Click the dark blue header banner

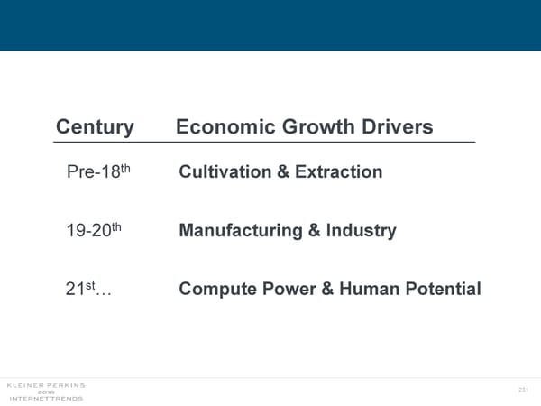[x=270, y=25]
